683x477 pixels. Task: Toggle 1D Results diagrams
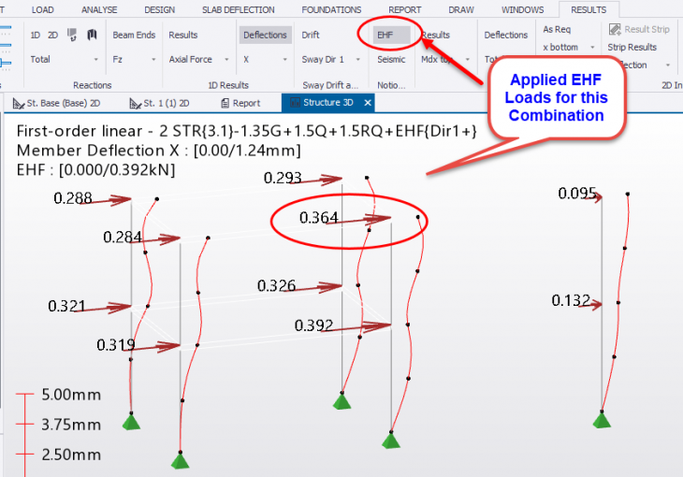coord(183,36)
